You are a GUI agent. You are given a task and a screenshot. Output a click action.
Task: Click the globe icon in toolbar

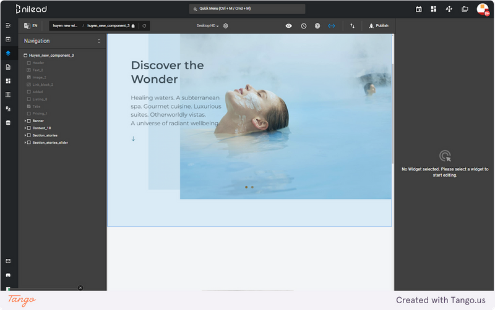coord(317,26)
